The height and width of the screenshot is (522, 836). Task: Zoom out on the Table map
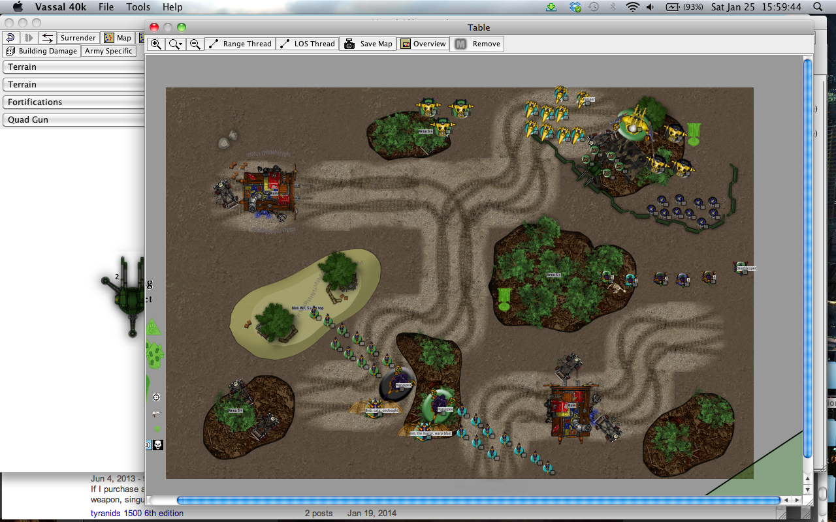pos(195,44)
